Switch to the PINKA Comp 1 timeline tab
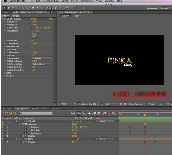The width and height of the screenshot is (172, 155). click(x=39, y=109)
